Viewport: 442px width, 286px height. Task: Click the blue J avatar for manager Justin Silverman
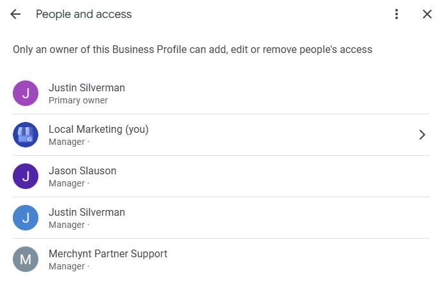coord(26,218)
